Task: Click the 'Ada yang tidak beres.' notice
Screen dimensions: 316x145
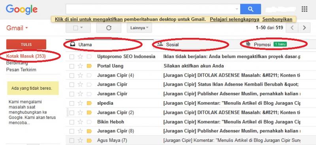Action: pyautogui.click(x=33, y=88)
